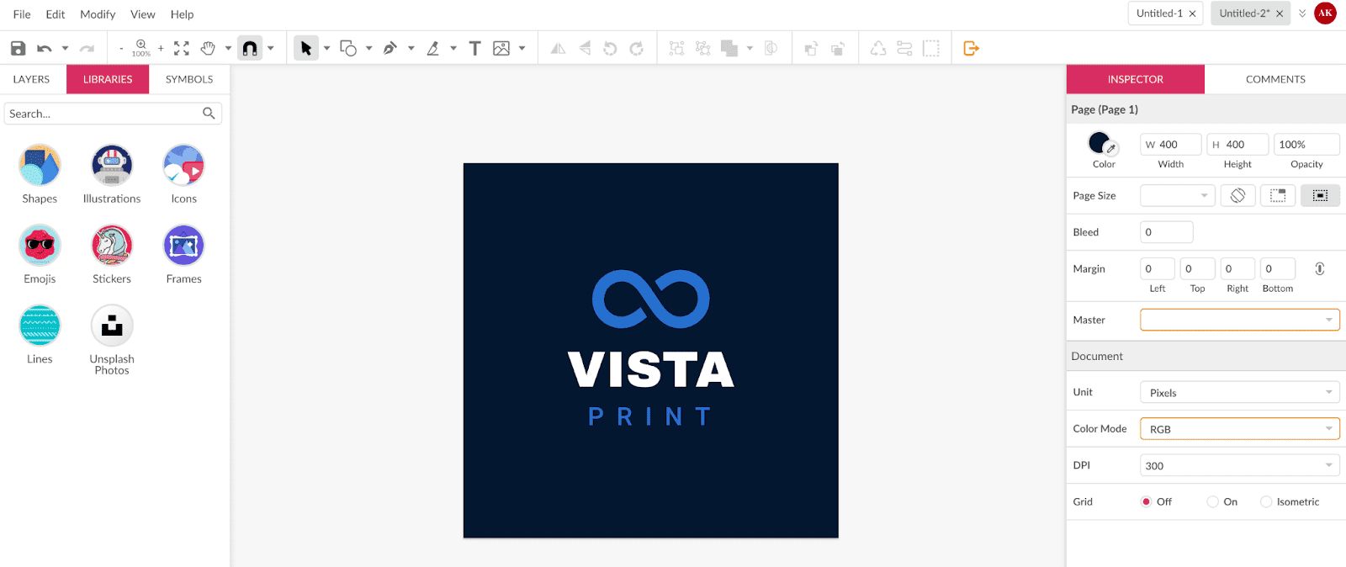1346x567 pixels.
Task: Select the Isometric grid radio button
Action: click(x=1266, y=501)
